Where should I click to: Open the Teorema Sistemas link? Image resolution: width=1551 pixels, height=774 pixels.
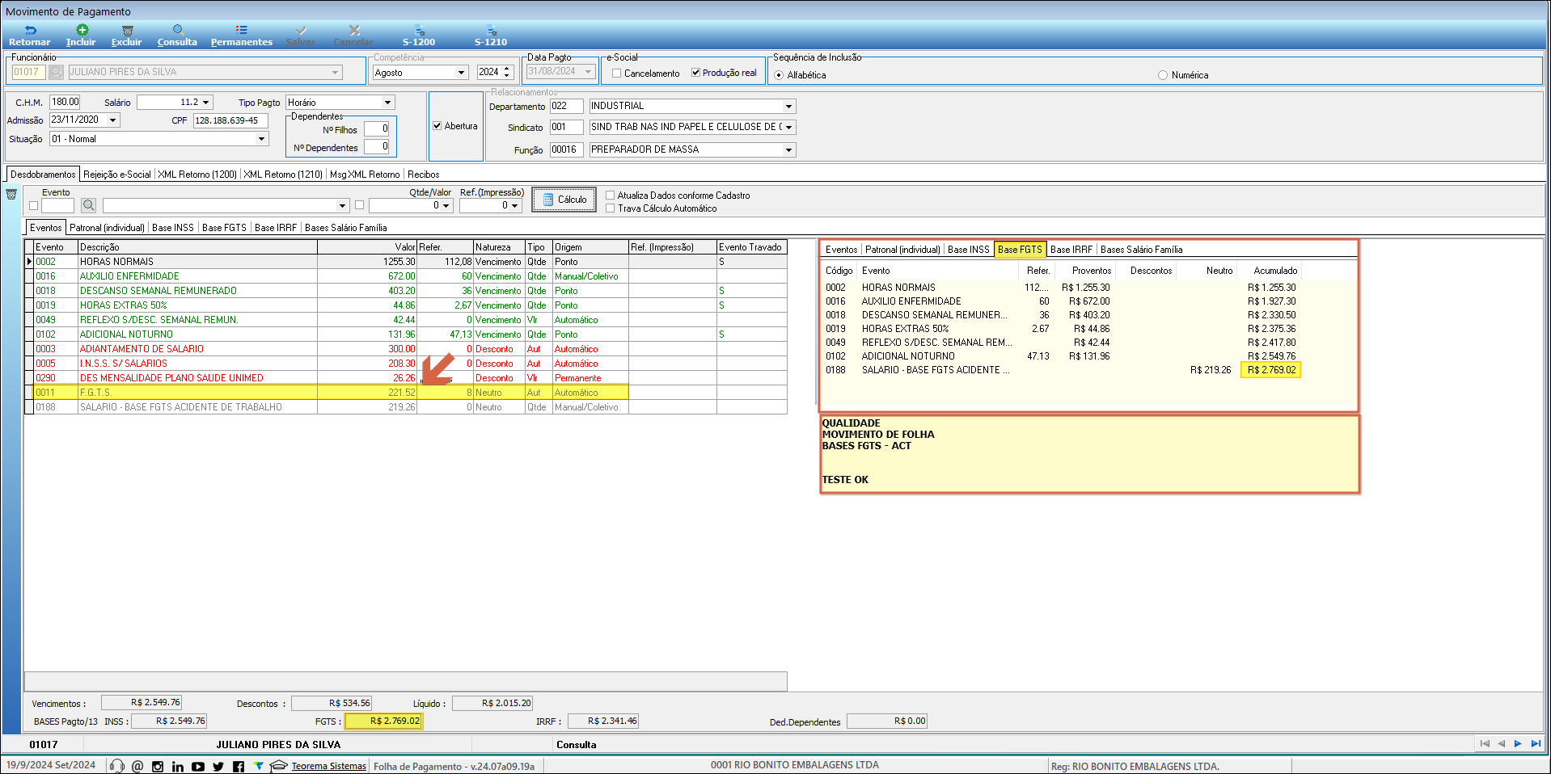[328, 766]
